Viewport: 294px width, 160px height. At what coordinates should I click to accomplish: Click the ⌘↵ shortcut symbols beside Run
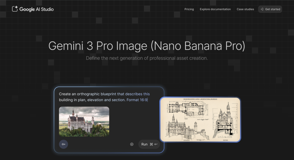click(154, 144)
